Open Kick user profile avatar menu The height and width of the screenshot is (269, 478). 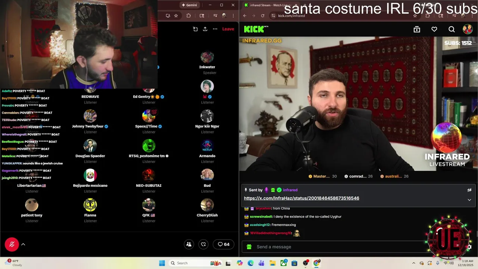tap(468, 29)
